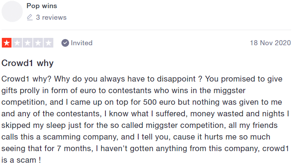This screenshot has height=165, width=293.
Task: View the reviewer's 3 reviews
Action: click(51, 17)
